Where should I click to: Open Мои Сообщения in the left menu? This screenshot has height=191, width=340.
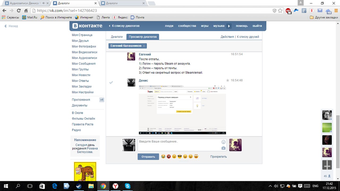click(83, 64)
